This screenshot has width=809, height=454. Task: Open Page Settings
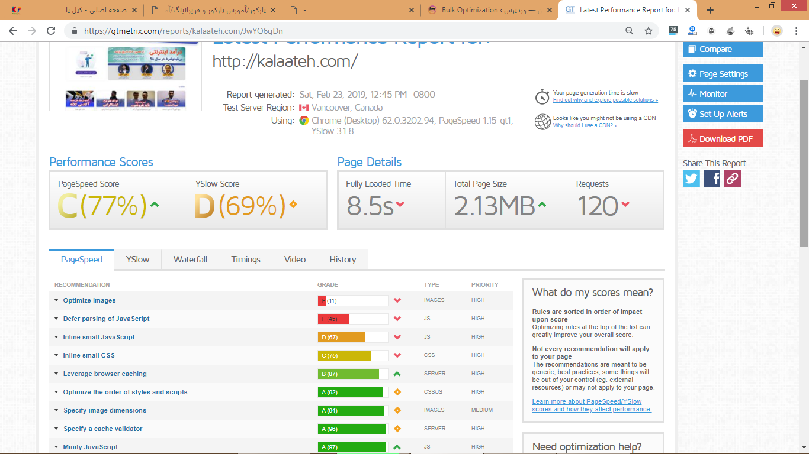point(723,74)
